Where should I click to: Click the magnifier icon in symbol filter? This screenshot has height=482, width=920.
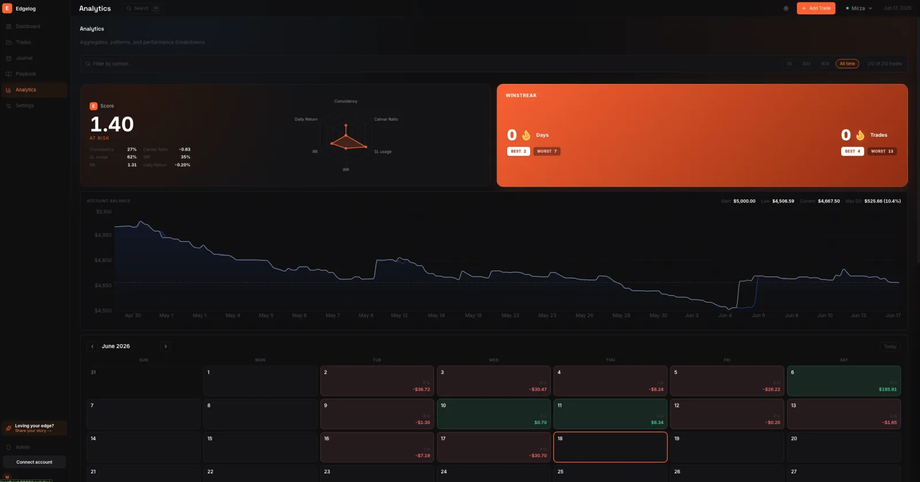(88, 64)
